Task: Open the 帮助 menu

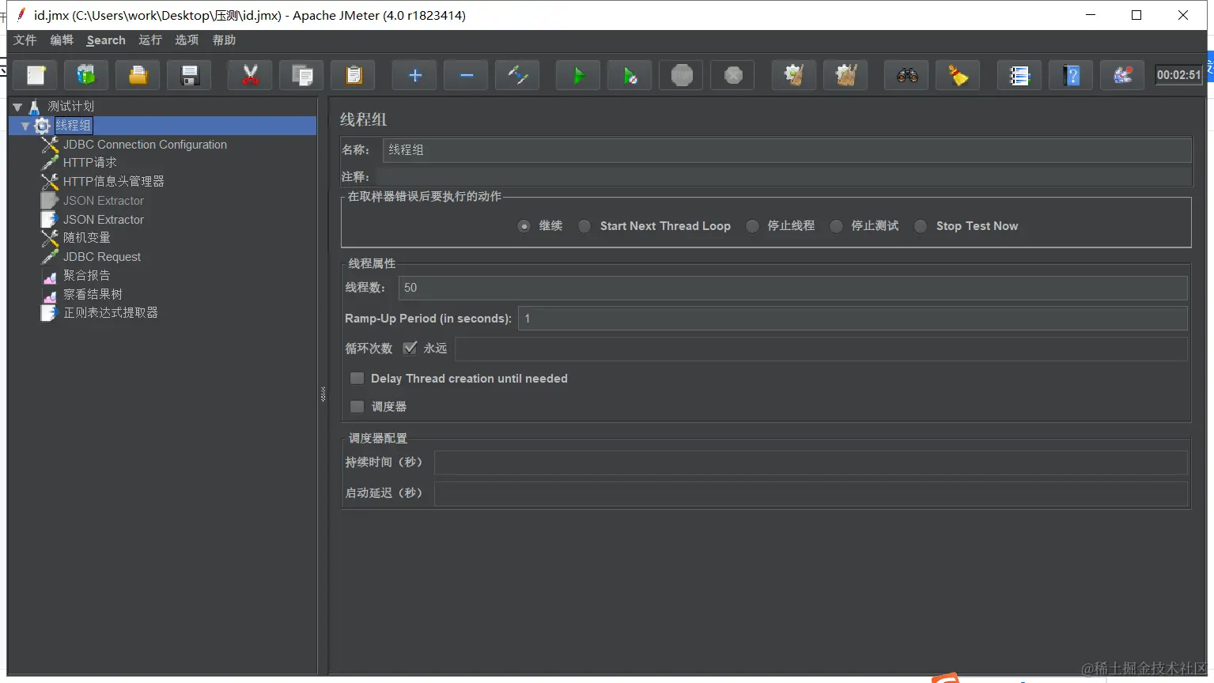Action: point(224,40)
